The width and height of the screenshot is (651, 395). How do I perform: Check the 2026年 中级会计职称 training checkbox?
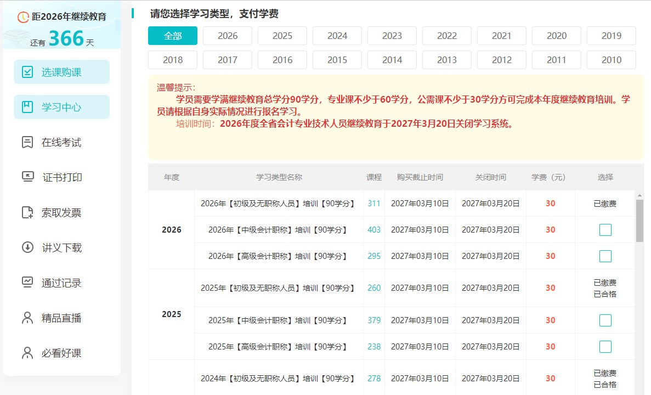tap(605, 230)
